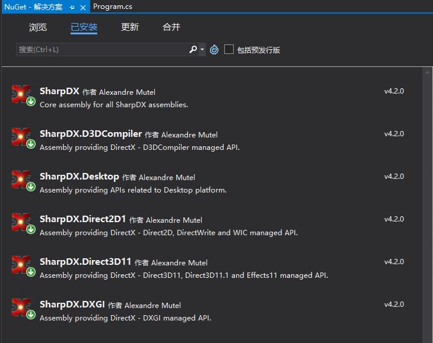Close the NuGet solution tab
Viewport: 433px width, 343px height.
(x=83, y=8)
